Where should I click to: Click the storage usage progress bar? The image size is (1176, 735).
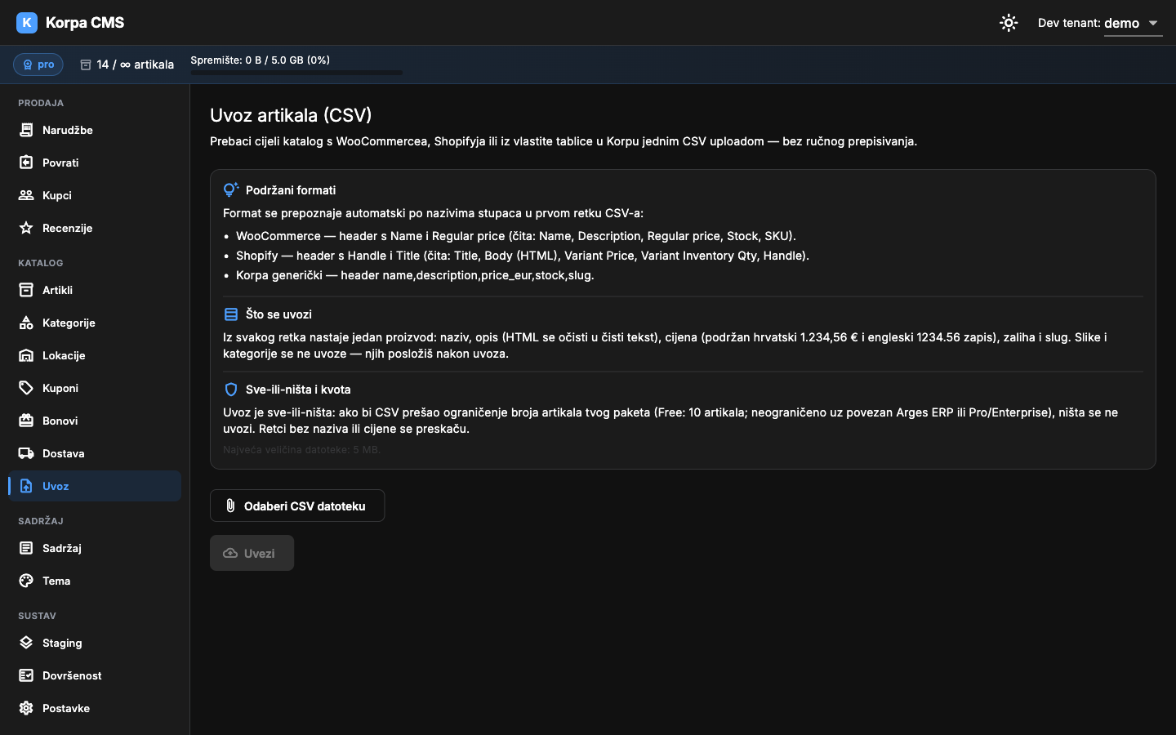point(296,73)
